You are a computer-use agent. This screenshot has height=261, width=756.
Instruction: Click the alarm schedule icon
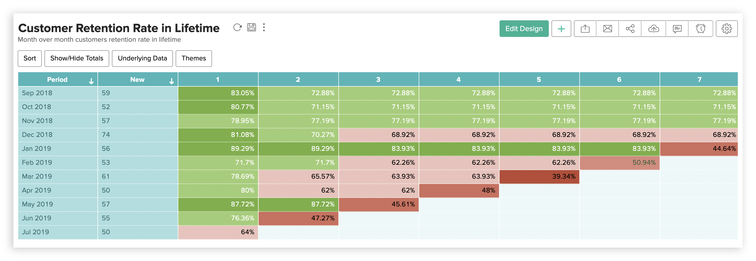pos(701,29)
